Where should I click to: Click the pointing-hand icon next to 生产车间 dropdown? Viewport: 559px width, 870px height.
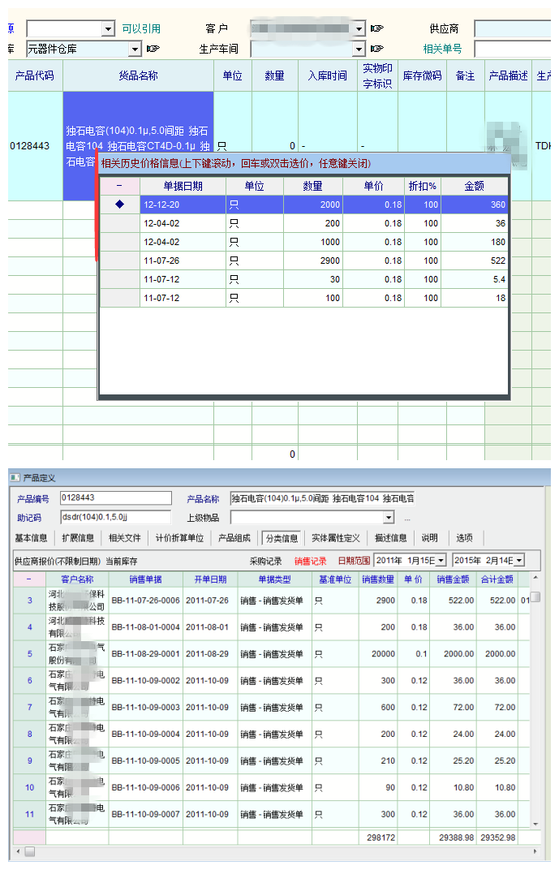click(377, 49)
